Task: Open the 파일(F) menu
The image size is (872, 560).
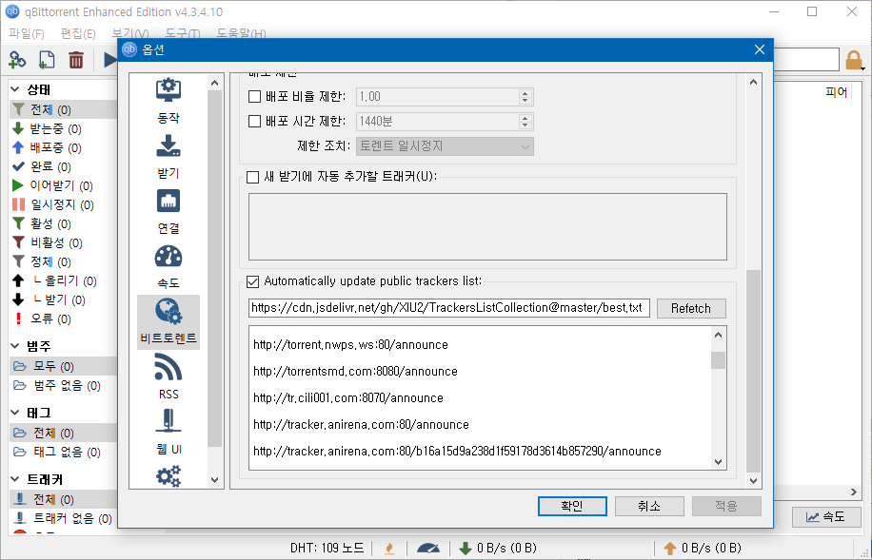Action: [x=26, y=34]
